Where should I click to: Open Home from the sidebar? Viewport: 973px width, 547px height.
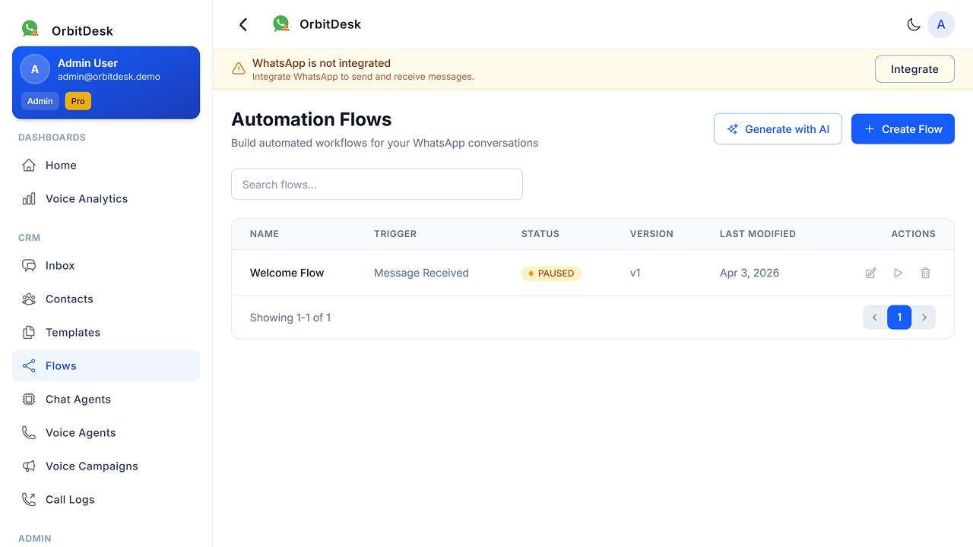[x=61, y=166]
